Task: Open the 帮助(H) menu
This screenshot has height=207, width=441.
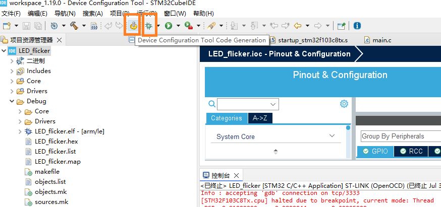Action: click(203, 14)
